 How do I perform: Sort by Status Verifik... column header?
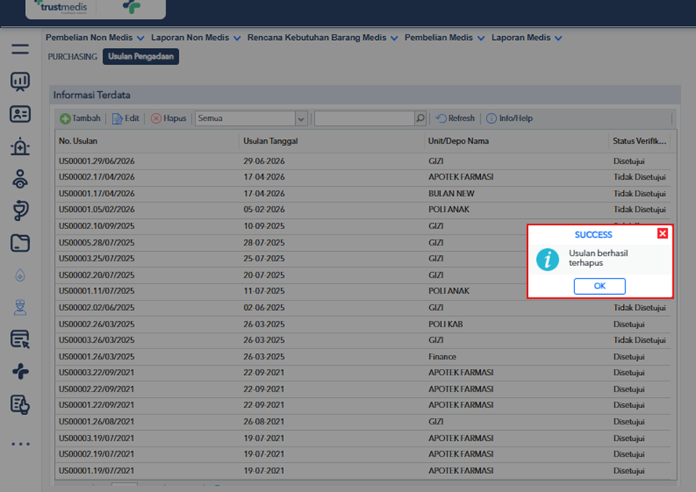(640, 141)
